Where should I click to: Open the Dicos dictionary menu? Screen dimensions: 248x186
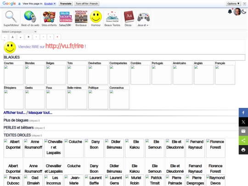pyautogui.click(x=129, y=19)
